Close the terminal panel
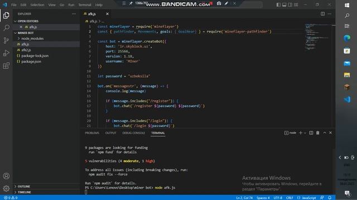 coord(330,133)
